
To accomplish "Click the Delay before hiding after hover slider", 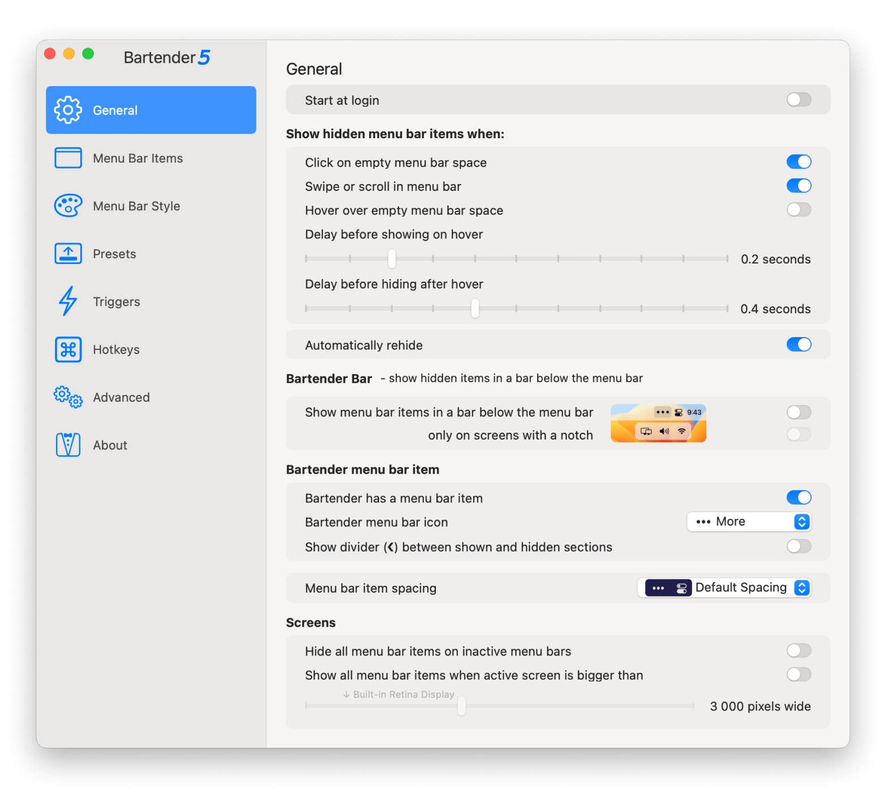I will [x=475, y=309].
